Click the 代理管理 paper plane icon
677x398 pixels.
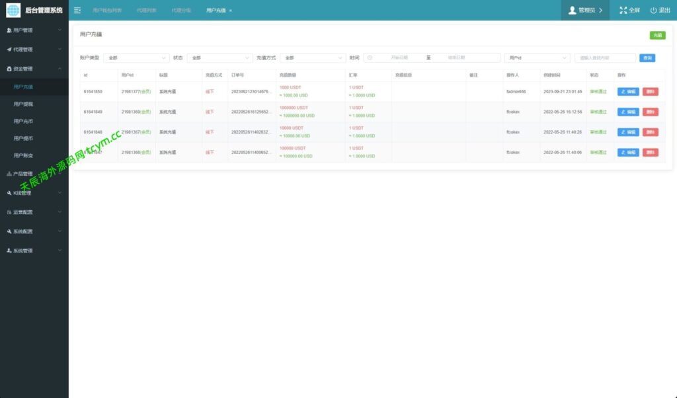[9, 50]
